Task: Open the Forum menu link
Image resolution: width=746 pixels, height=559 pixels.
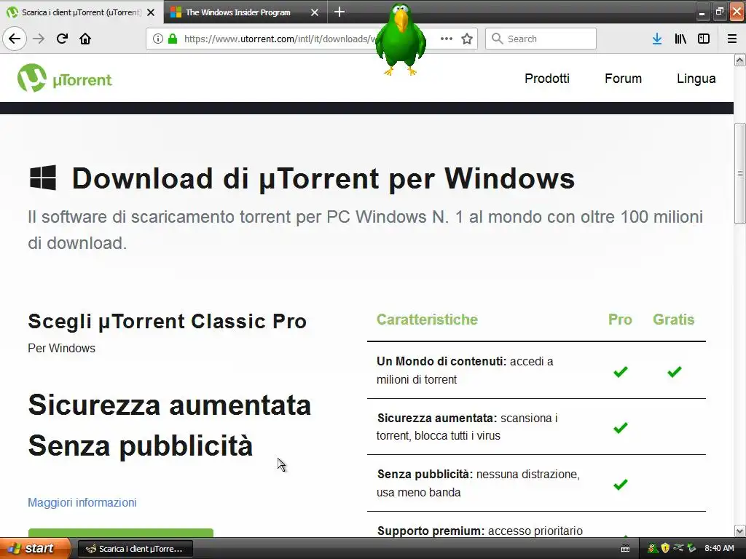Action: pyautogui.click(x=623, y=79)
